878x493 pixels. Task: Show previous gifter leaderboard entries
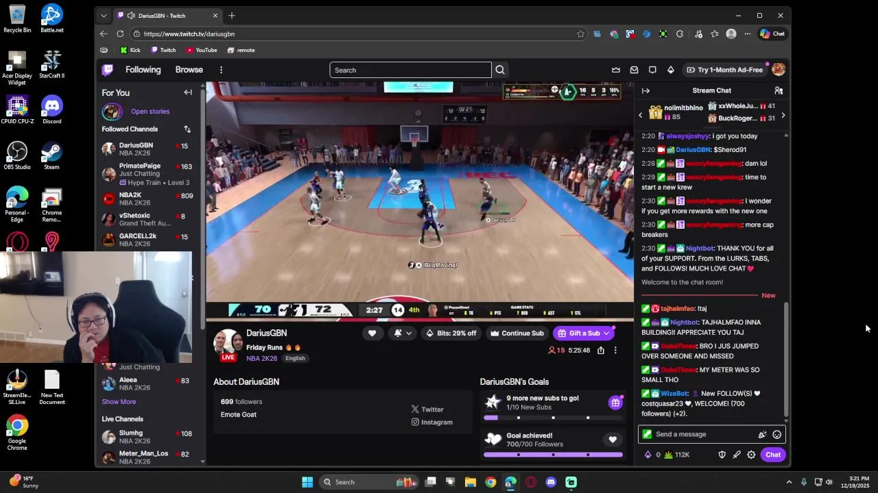(x=641, y=115)
